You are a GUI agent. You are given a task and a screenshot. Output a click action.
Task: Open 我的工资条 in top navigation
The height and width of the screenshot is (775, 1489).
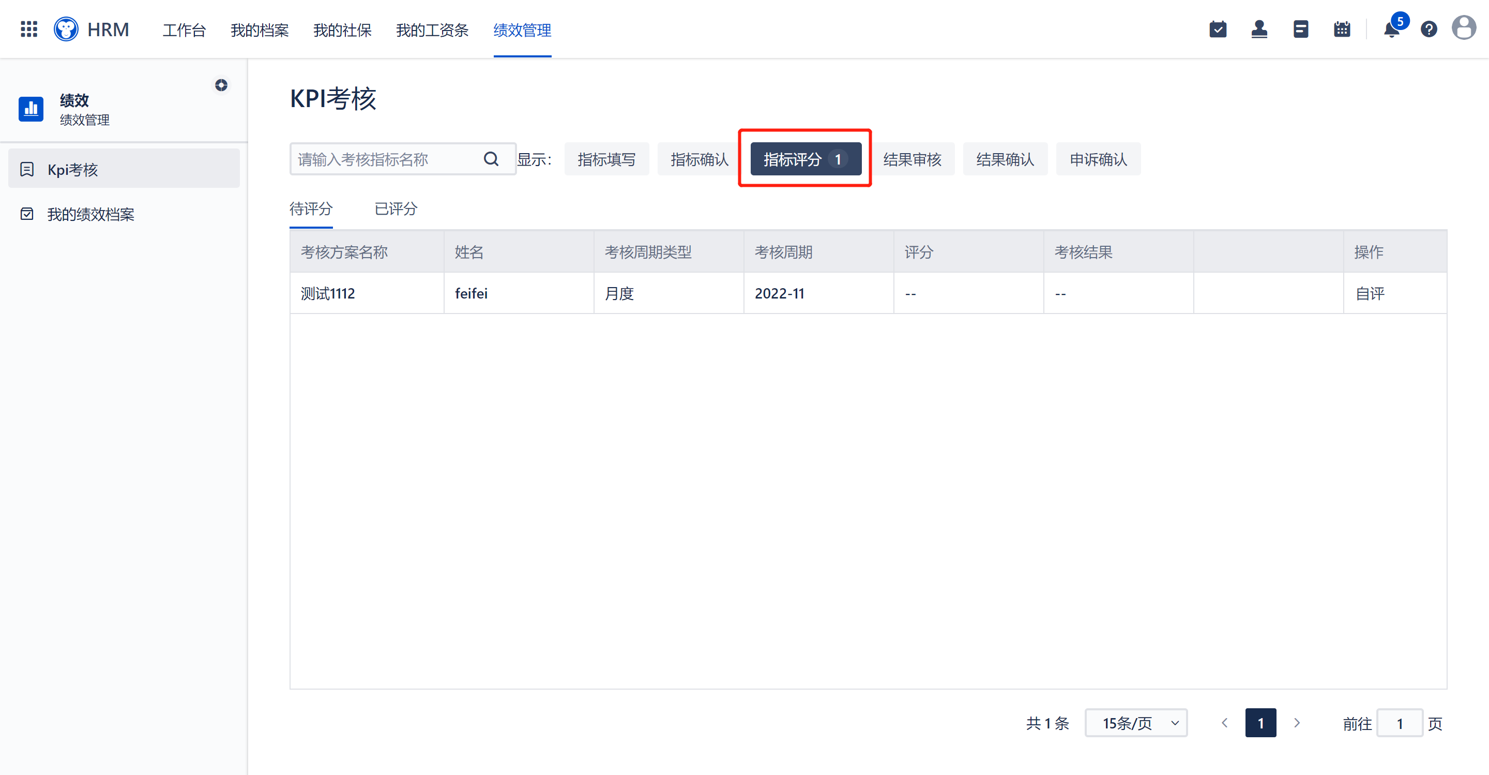432,30
